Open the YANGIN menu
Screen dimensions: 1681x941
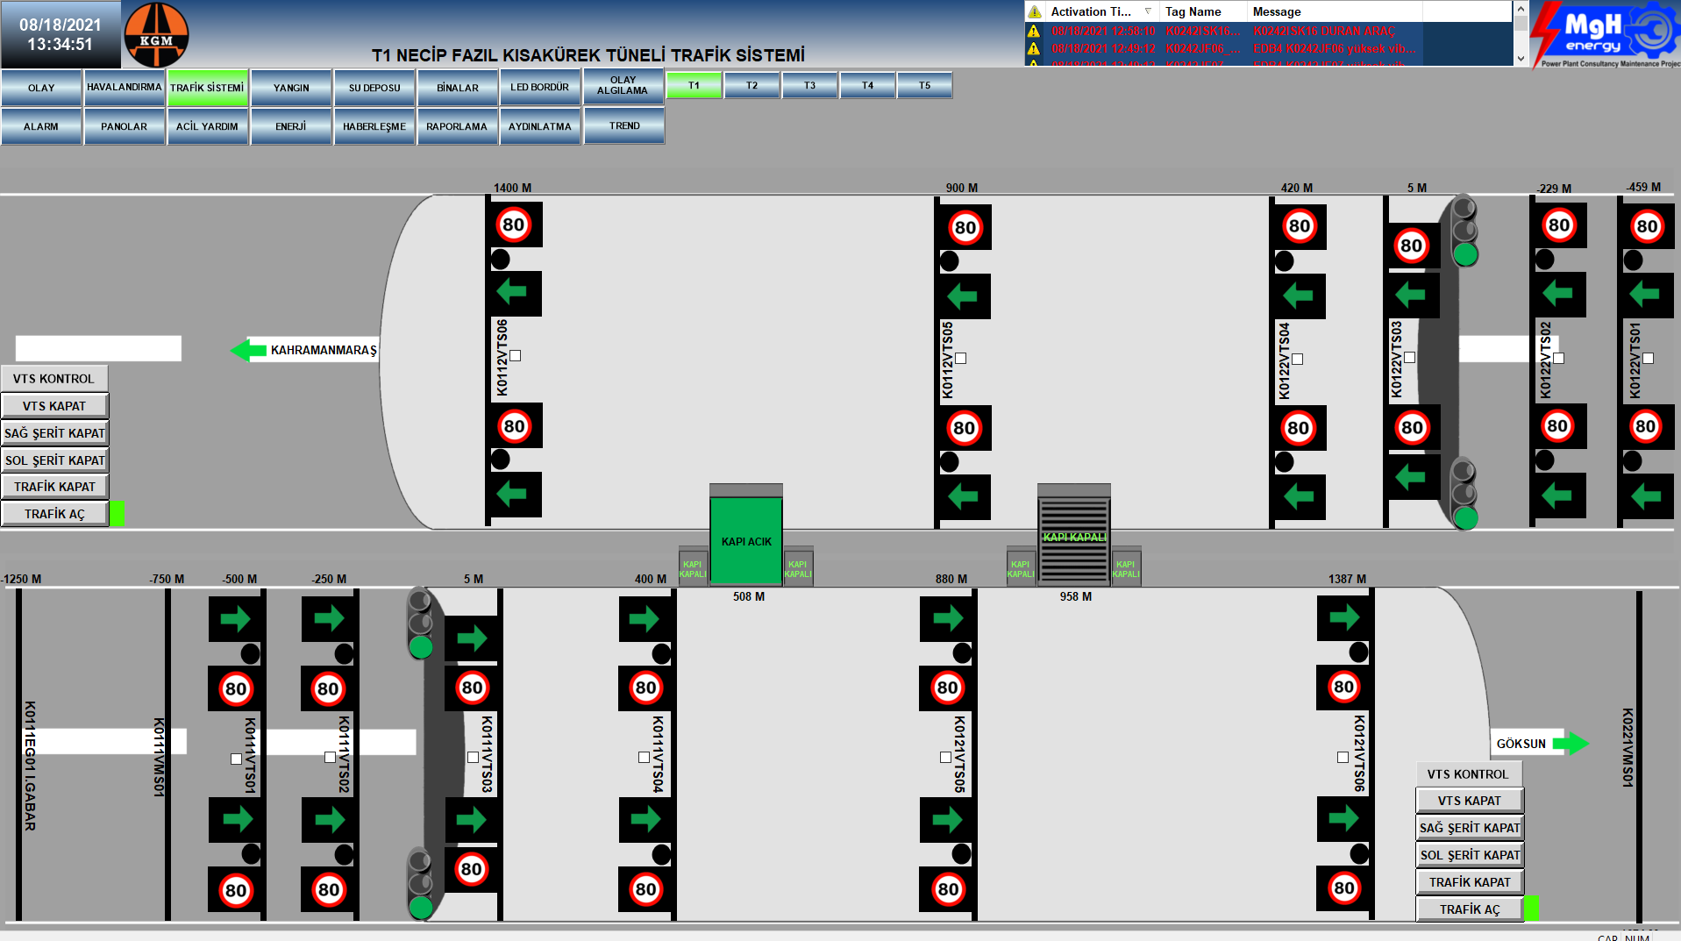coord(291,88)
